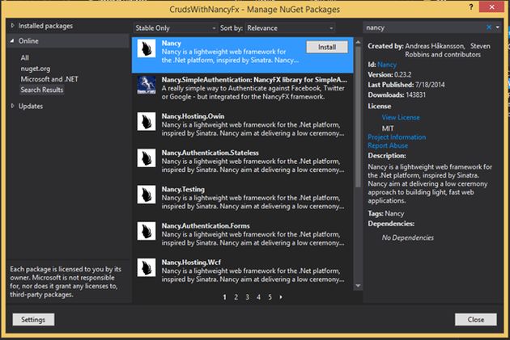The height and width of the screenshot is (340, 510).
Task: Collapse the Online section
Action: (x=12, y=41)
